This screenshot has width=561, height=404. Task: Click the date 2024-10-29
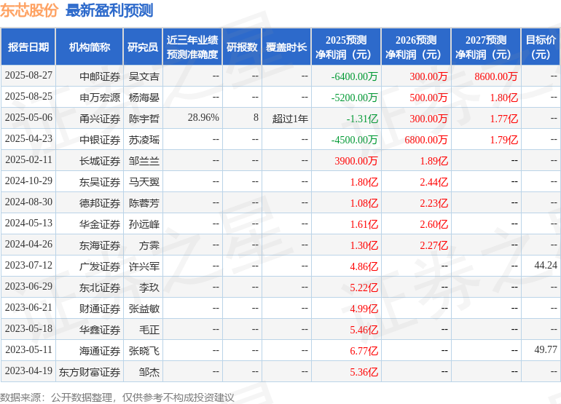point(28,181)
